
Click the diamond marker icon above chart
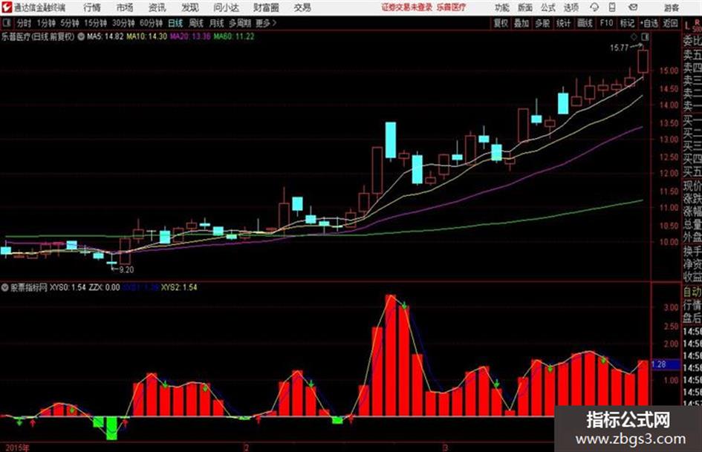pos(634,36)
